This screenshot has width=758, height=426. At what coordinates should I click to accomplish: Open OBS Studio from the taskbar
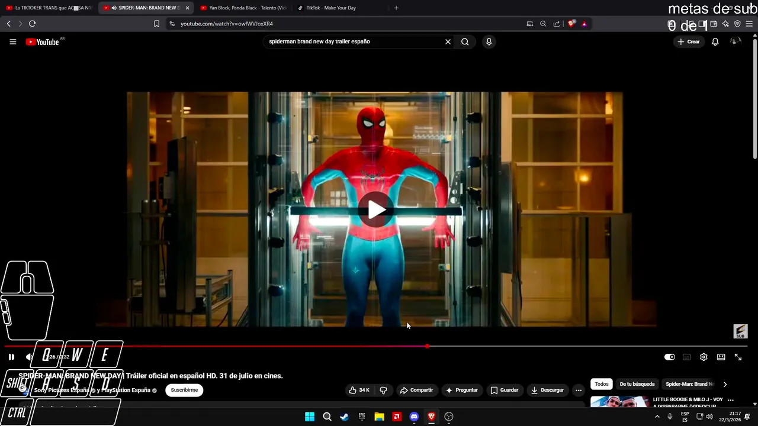tap(449, 417)
